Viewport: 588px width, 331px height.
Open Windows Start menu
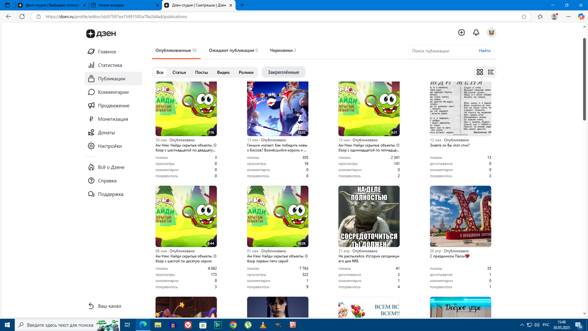tap(7, 325)
